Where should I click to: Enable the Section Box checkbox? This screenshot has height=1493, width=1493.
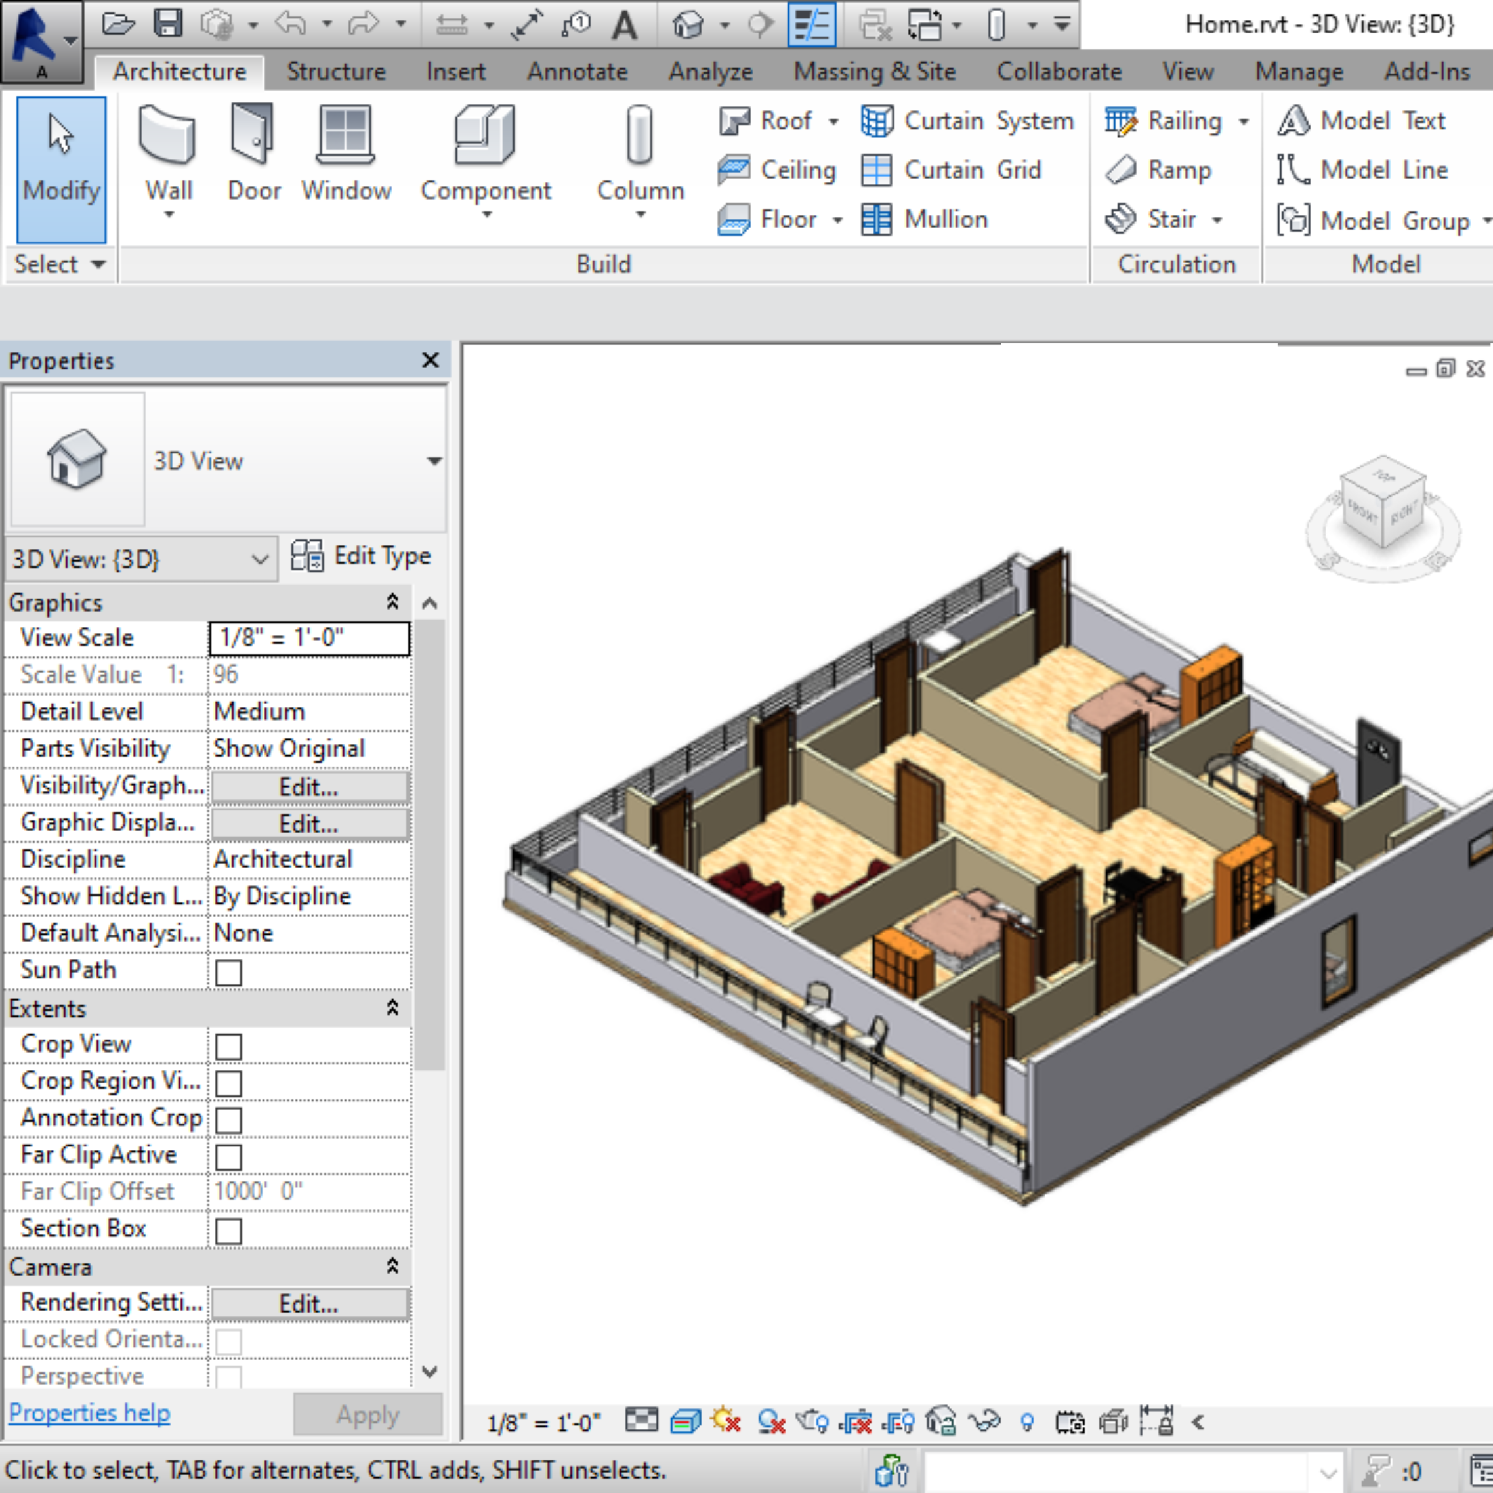229,1231
